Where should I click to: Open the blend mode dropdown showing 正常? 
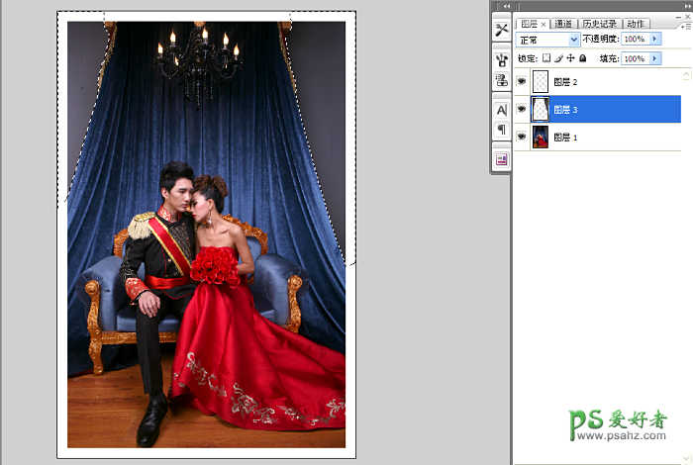[548, 40]
